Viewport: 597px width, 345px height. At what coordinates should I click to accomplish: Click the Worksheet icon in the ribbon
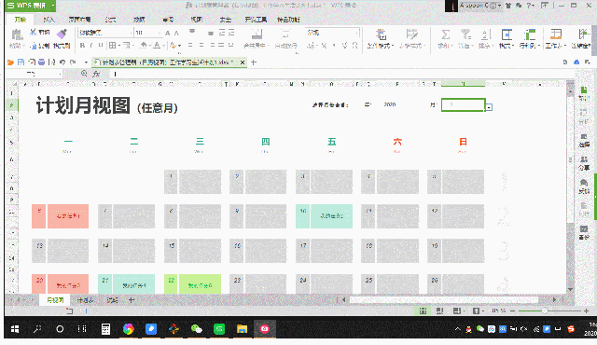[556, 34]
